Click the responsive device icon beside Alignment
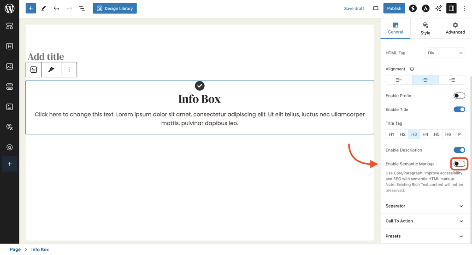Screen dimensions: 472x255 click(x=412, y=69)
